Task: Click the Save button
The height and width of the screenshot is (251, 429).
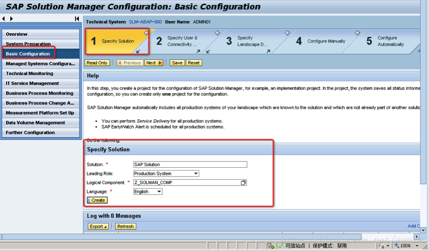Action: click(177, 63)
